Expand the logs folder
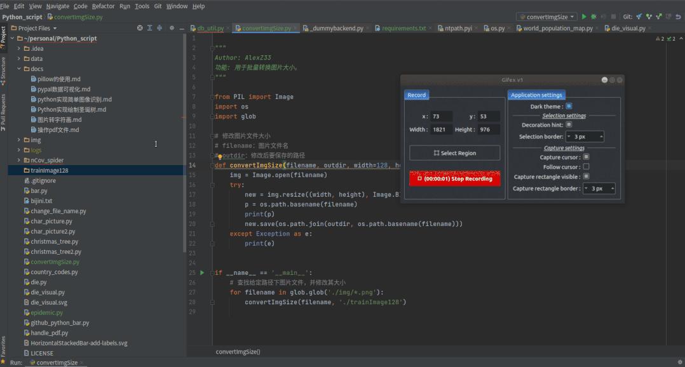 19,150
